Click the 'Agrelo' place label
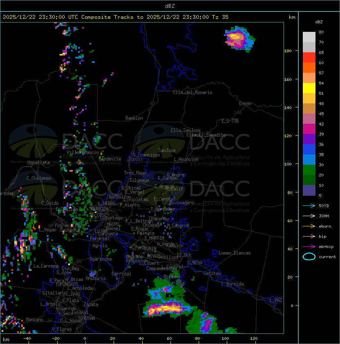The image size is (340, 344). point(100,246)
